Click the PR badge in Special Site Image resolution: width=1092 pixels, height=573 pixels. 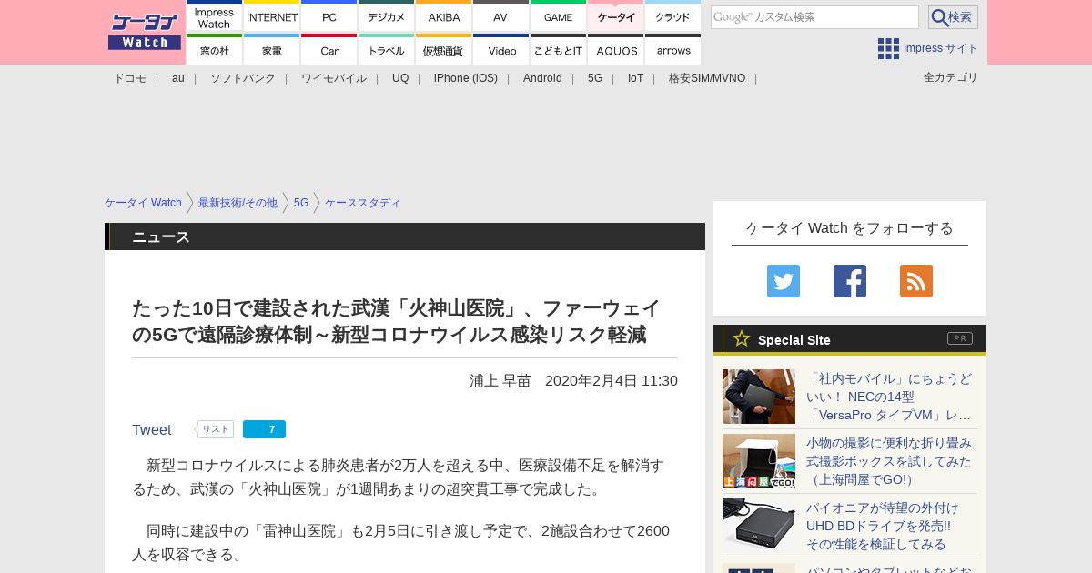tap(960, 338)
